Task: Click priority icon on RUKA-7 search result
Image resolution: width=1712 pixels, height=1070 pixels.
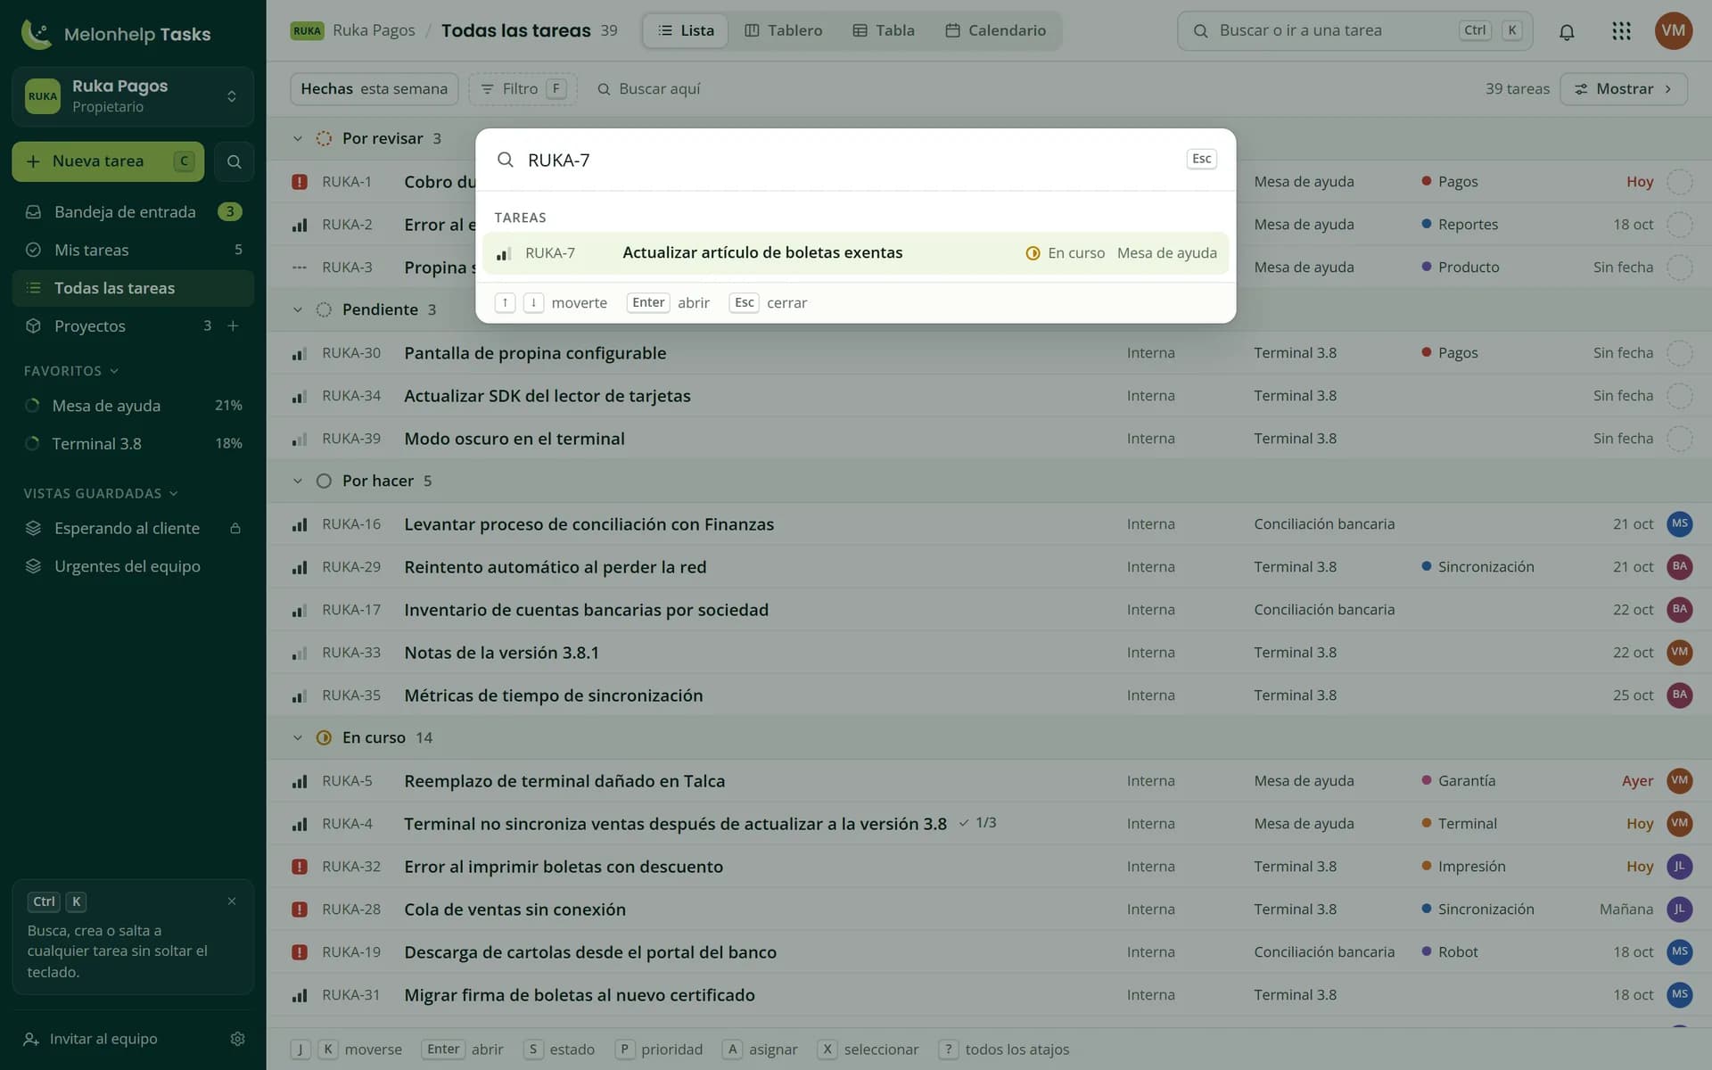Action: (x=503, y=253)
